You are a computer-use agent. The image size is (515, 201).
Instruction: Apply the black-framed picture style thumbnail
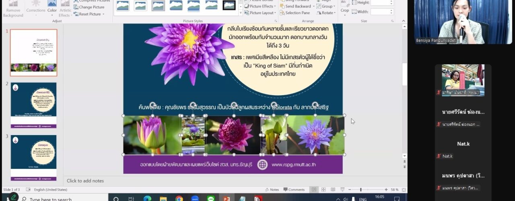pos(229,5)
